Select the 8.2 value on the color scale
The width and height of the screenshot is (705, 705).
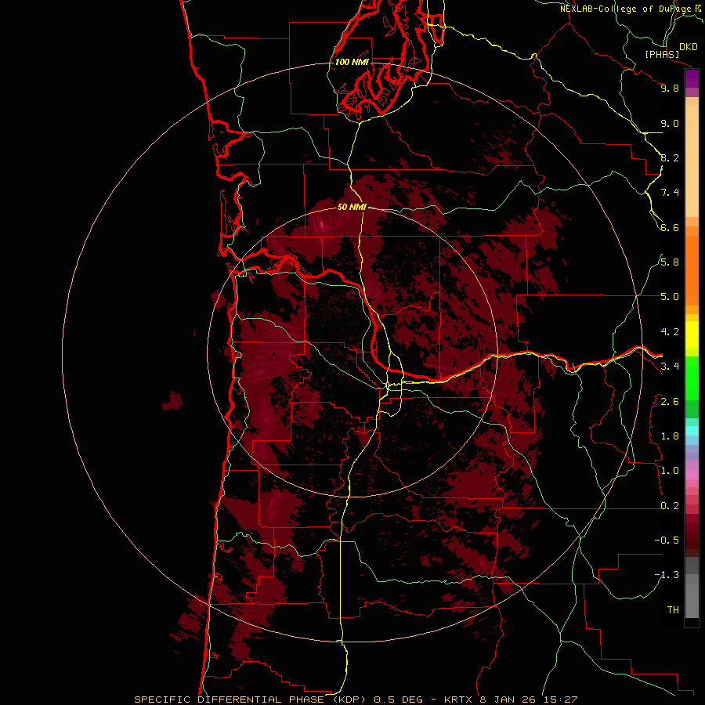tap(670, 157)
